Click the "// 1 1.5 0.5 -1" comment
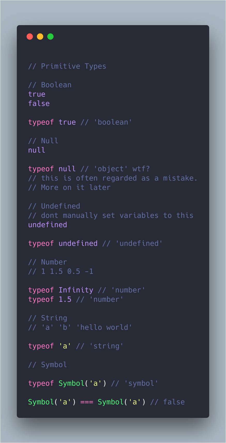The height and width of the screenshot is (443, 226). (61, 271)
